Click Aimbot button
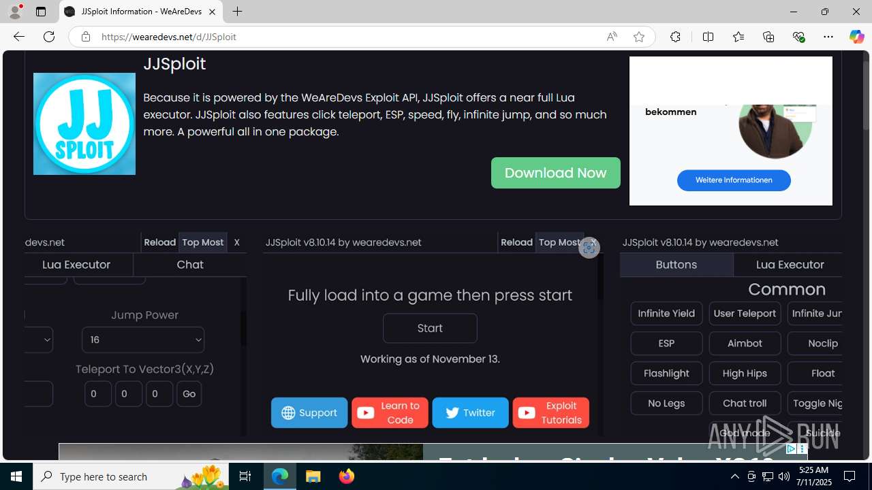872x490 pixels. pyautogui.click(x=745, y=344)
